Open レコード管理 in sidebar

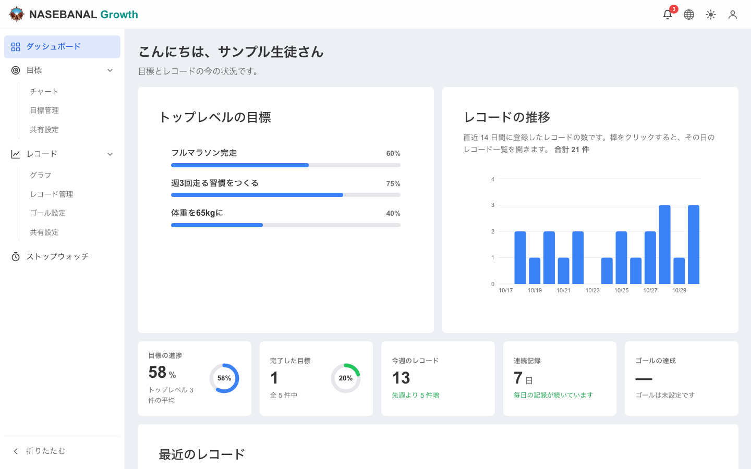pos(52,194)
